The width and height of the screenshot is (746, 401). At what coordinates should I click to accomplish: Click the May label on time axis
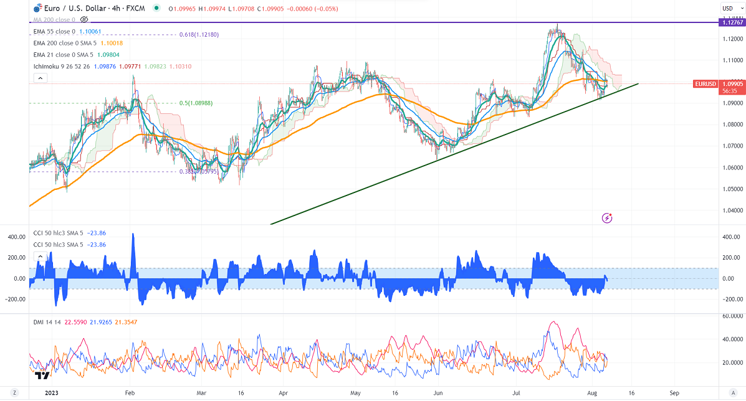(355, 393)
